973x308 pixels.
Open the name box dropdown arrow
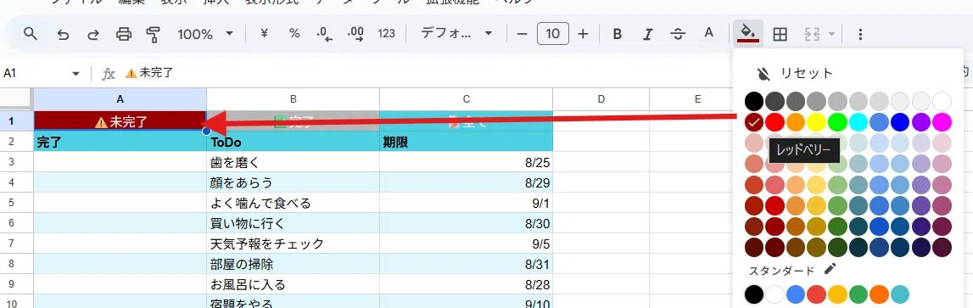(x=75, y=73)
